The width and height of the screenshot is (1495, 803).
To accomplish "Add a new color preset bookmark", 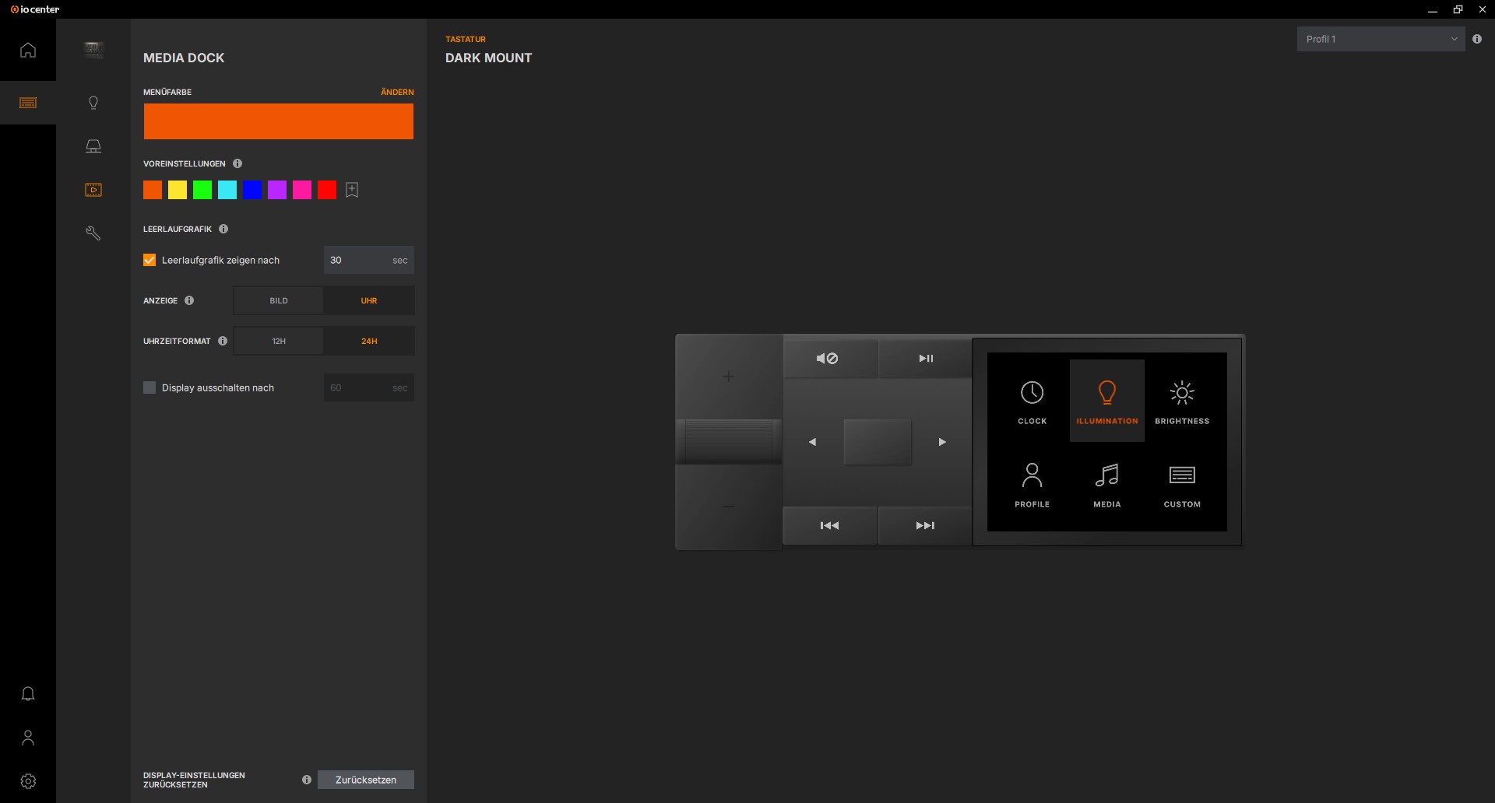I will 352,190.
